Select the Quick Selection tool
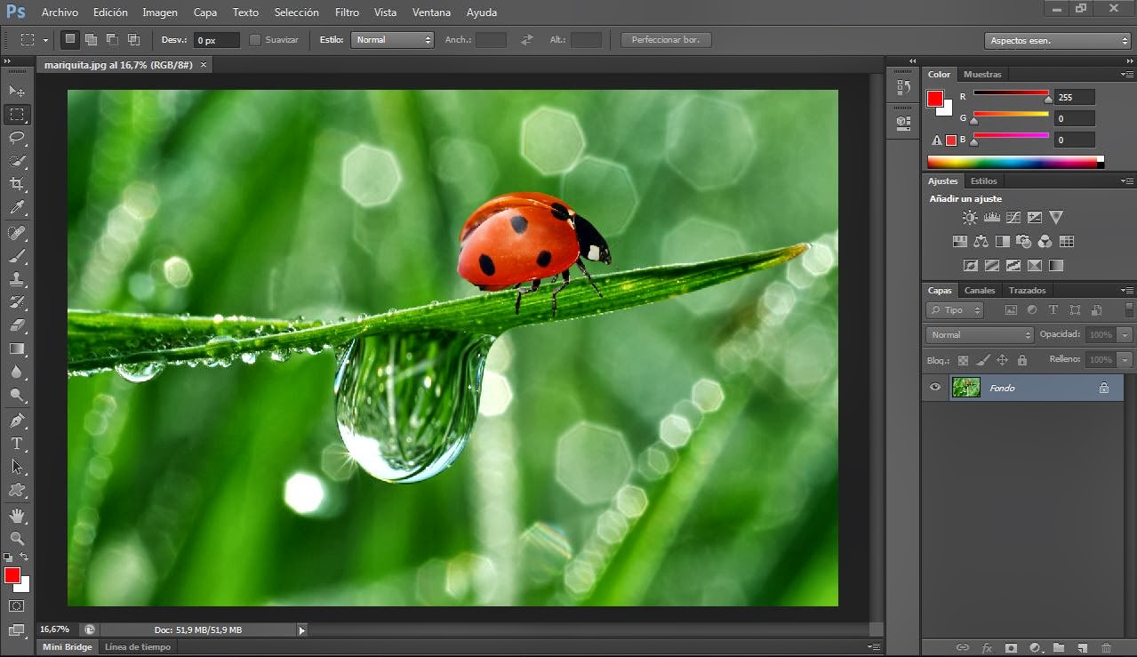 coord(17,161)
